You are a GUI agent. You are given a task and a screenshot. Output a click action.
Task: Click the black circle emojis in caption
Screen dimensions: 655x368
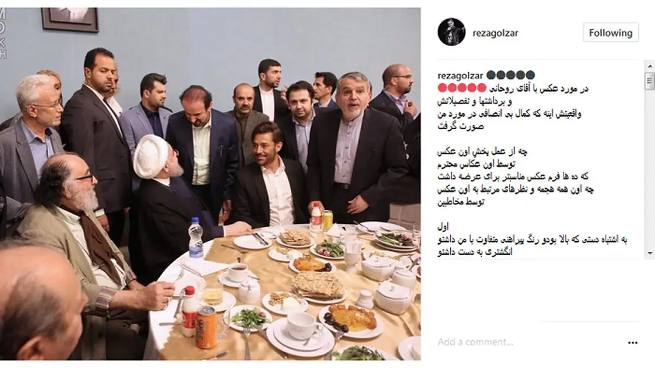(x=510, y=75)
